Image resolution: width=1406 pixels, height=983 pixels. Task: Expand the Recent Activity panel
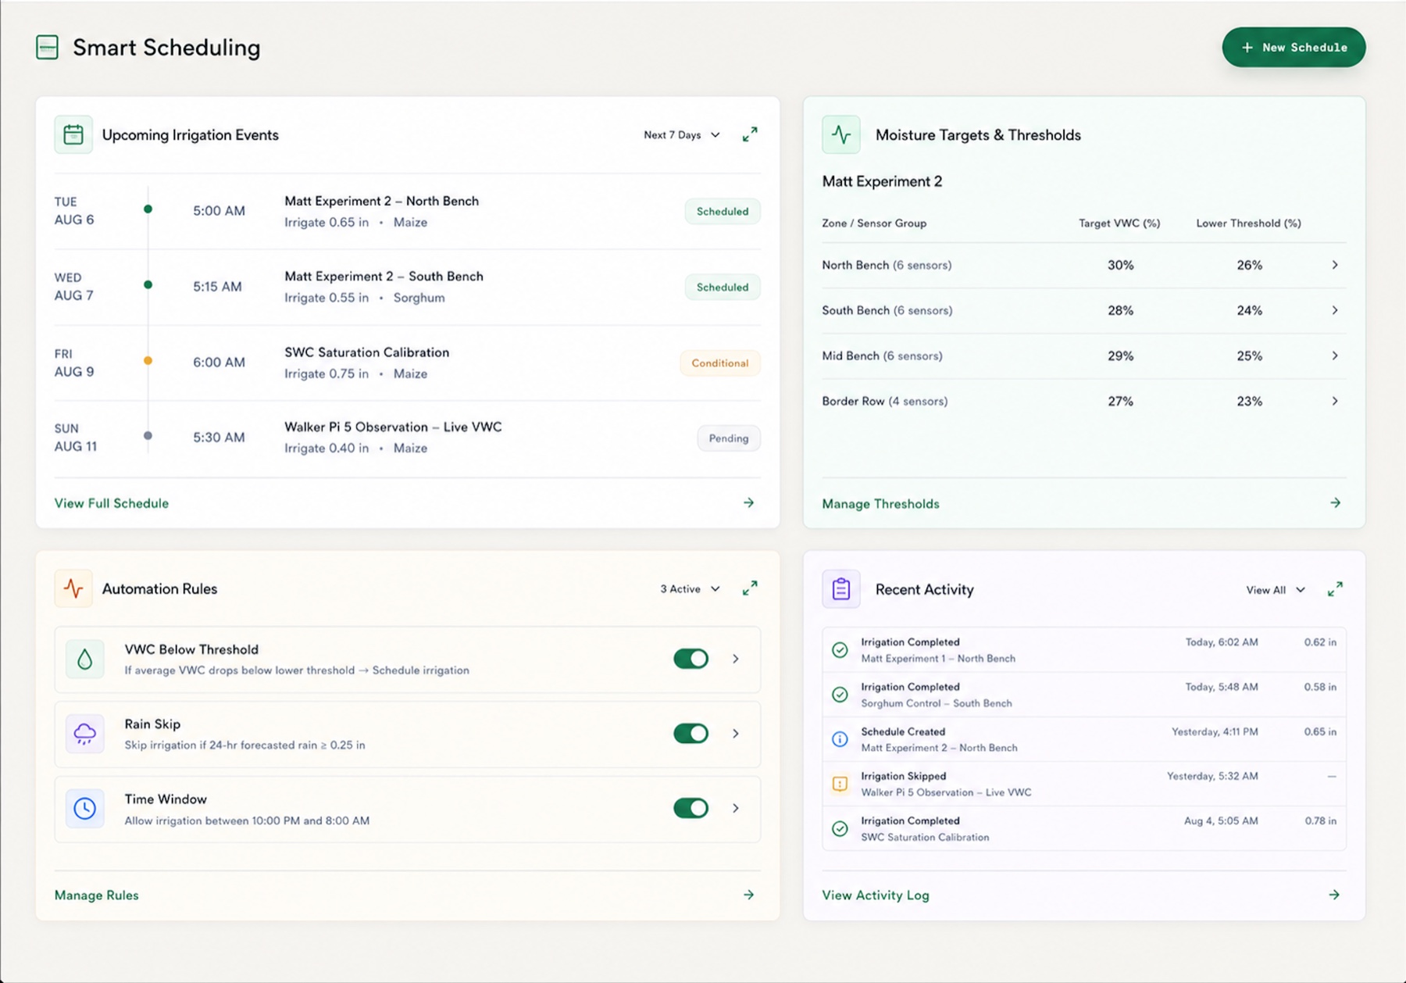point(1335,589)
